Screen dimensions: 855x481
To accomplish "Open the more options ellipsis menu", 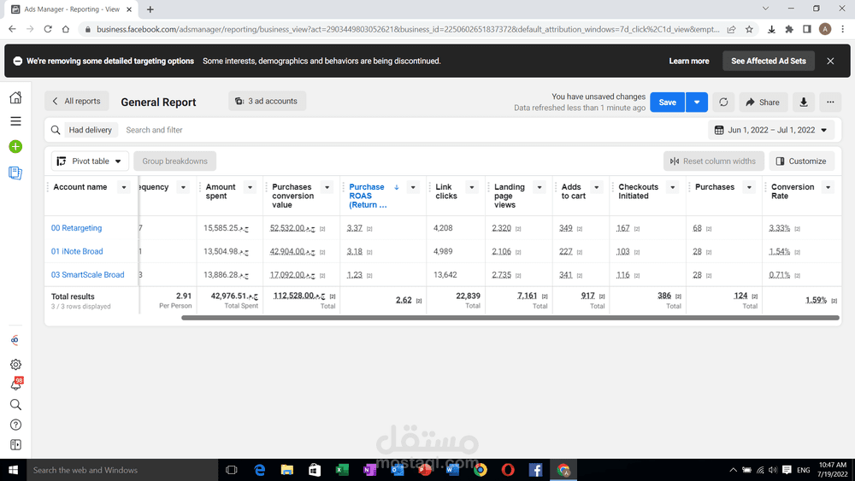I will (x=830, y=103).
